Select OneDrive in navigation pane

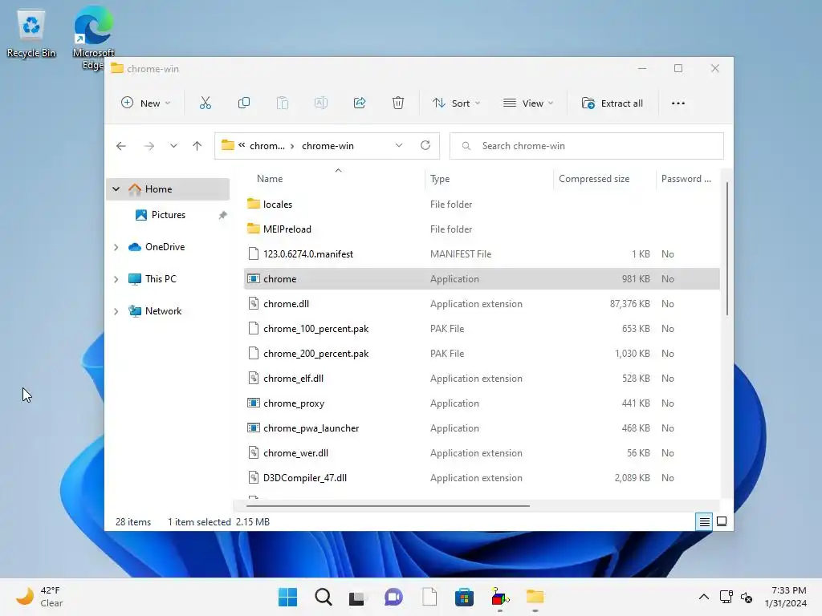click(x=165, y=247)
